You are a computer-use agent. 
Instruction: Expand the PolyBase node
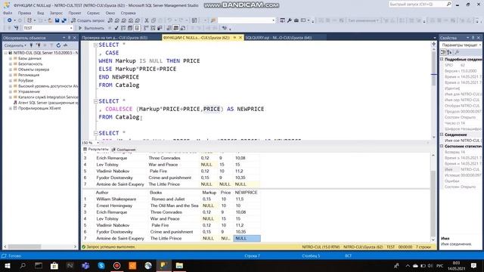pyautogui.click(x=10, y=81)
